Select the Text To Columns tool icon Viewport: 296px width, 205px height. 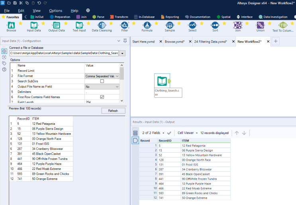click(283, 25)
